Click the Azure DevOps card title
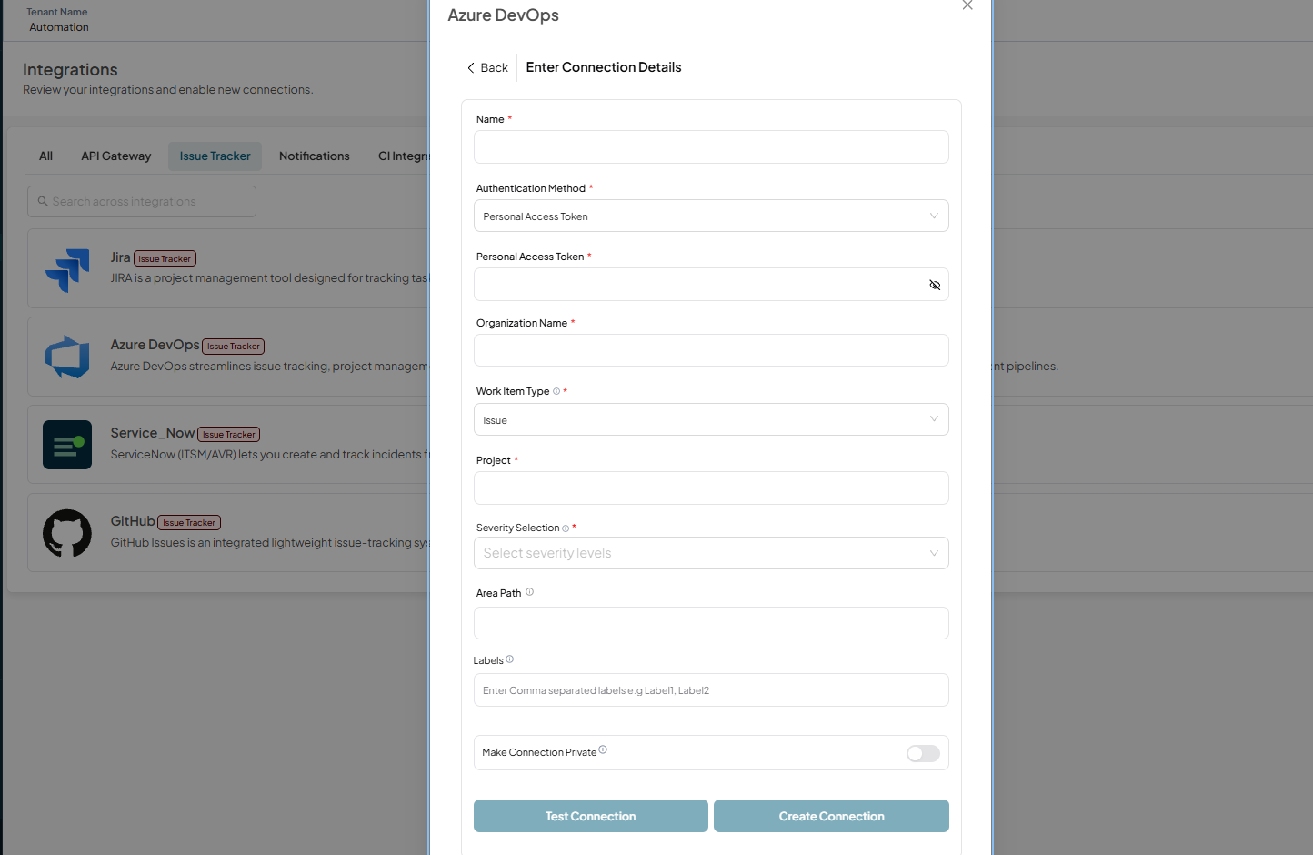1313x855 pixels. [155, 345]
